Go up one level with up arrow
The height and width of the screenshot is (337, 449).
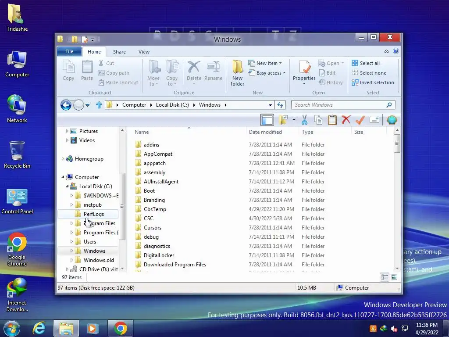coord(99,105)
